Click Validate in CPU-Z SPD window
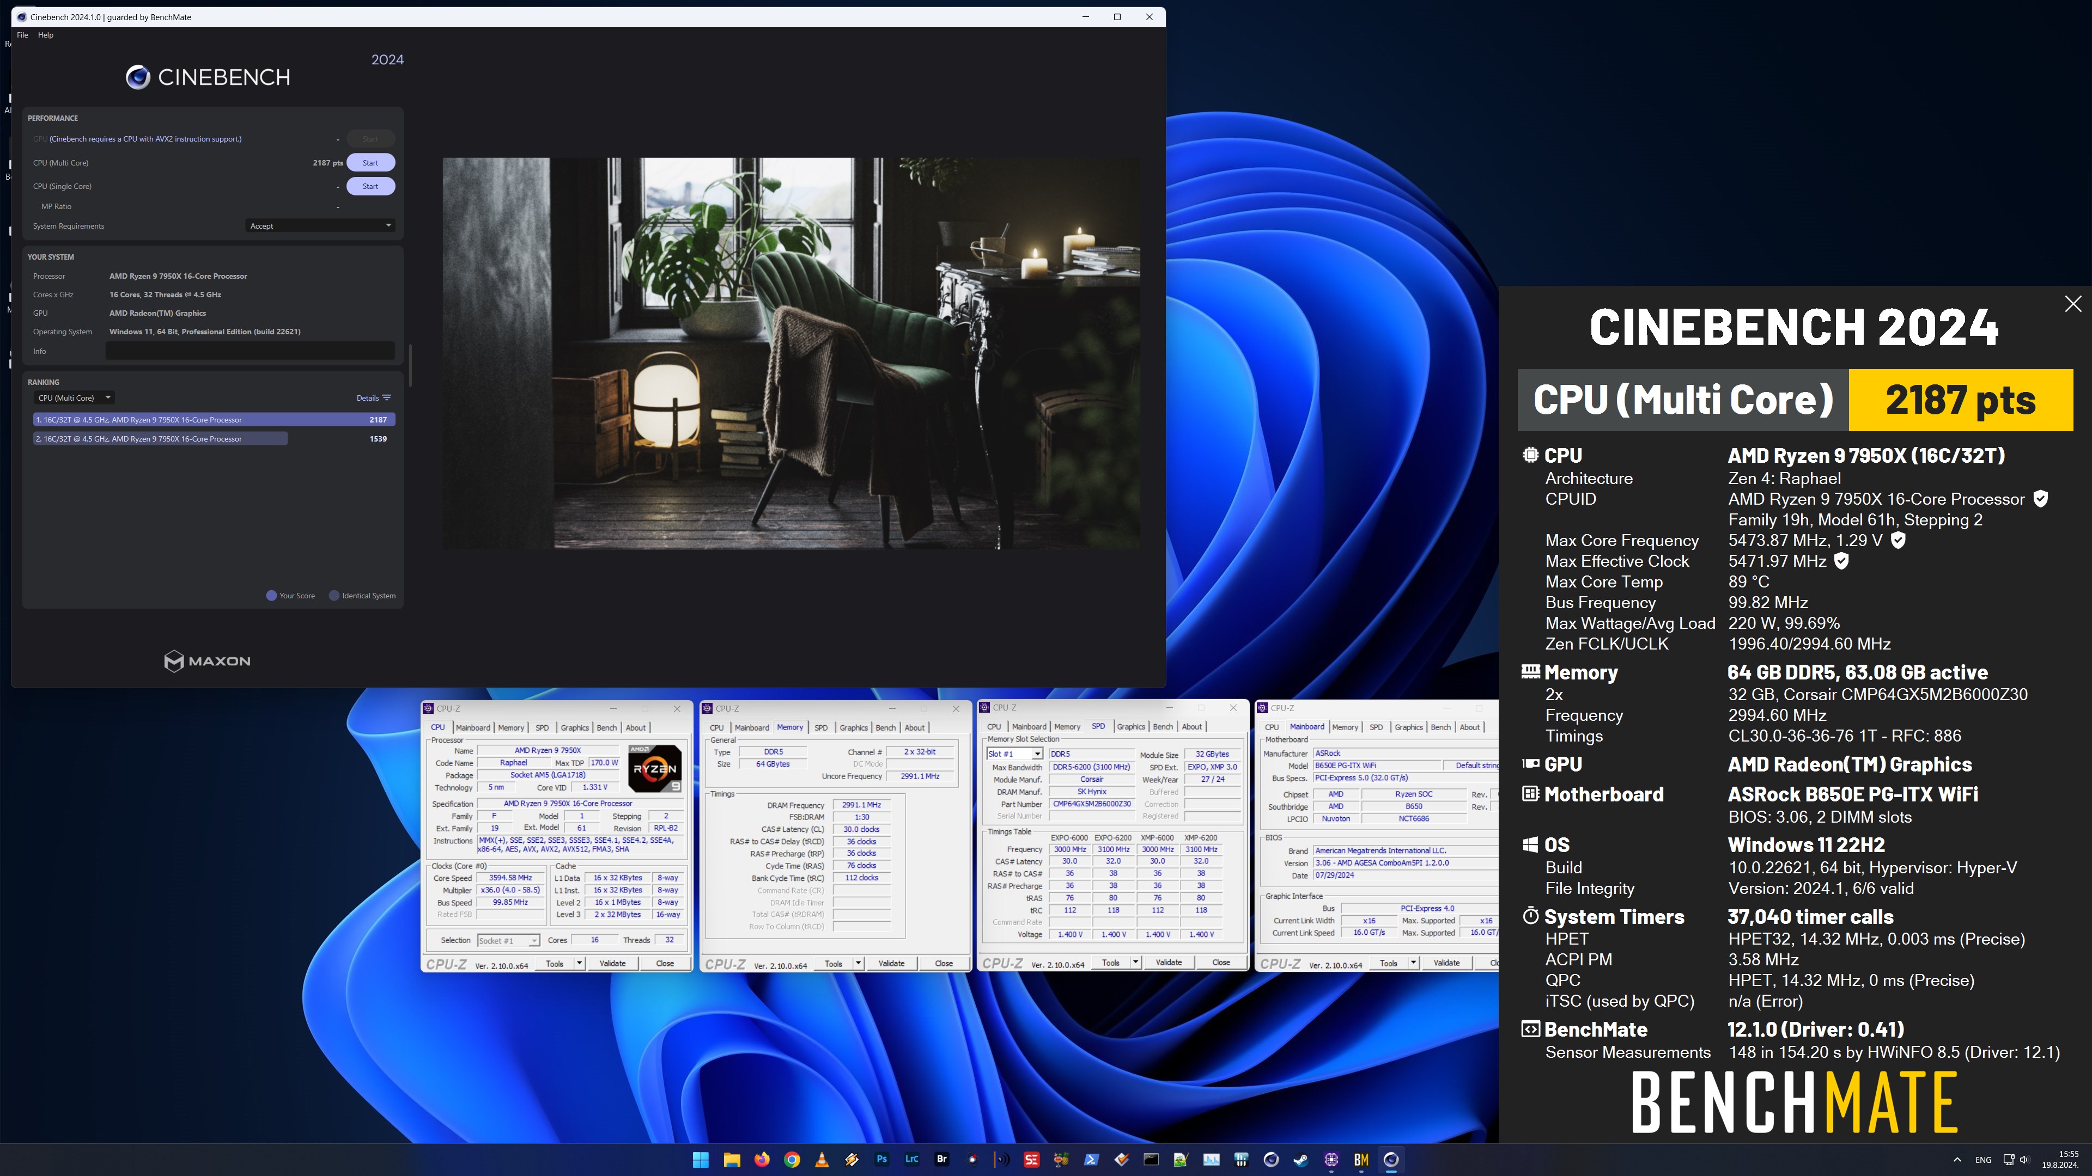 click(x=1169, y=963)
